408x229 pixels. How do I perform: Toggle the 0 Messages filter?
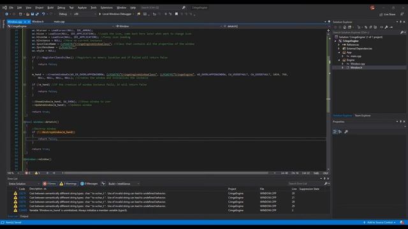[x=89, y=184]
